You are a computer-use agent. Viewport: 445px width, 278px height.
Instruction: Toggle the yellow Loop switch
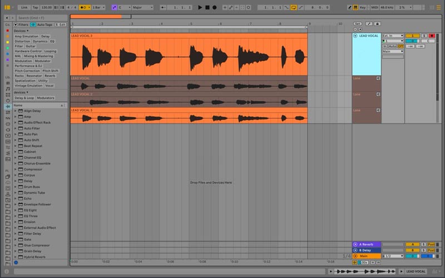click(294, 7)
